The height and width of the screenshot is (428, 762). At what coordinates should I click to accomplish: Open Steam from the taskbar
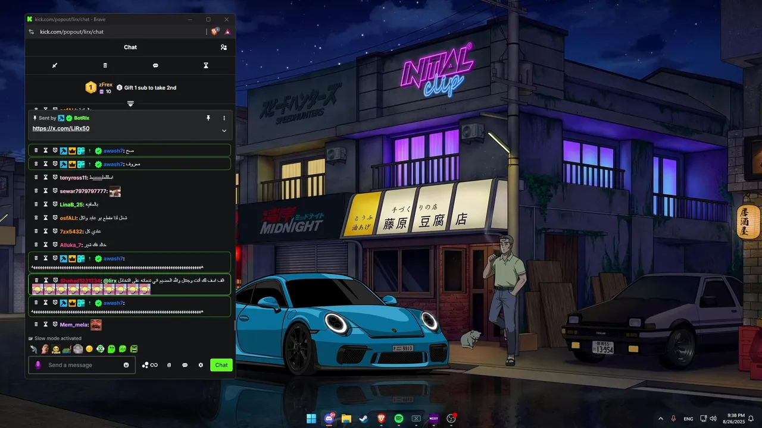coord(364,418)
